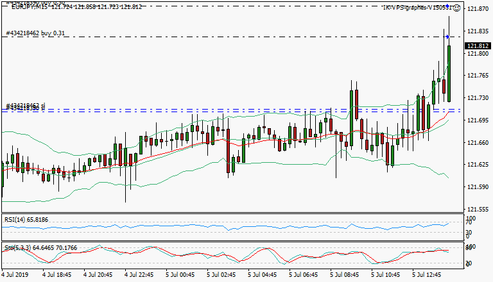Click the '#434218462 sl' stop loss label
The image size is (493, 282).
pyautogui.click(x=26, y=105)
